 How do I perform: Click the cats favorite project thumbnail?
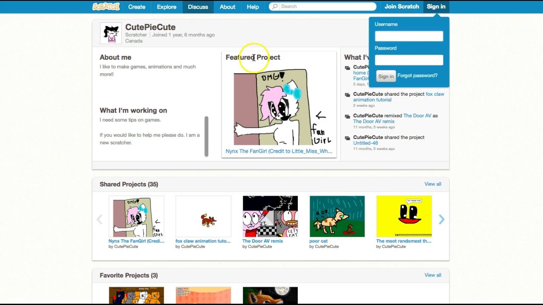coord(136,295)
